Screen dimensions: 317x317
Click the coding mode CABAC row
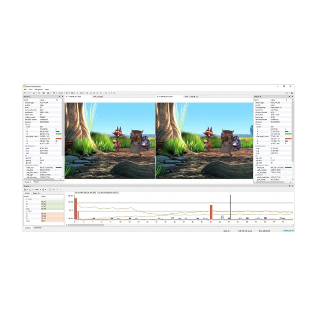click(42, 117)
